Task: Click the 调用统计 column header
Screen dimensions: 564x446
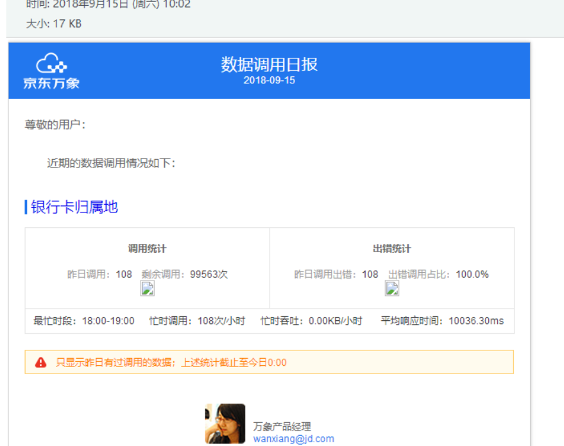Action: click(x=148, y=248)
